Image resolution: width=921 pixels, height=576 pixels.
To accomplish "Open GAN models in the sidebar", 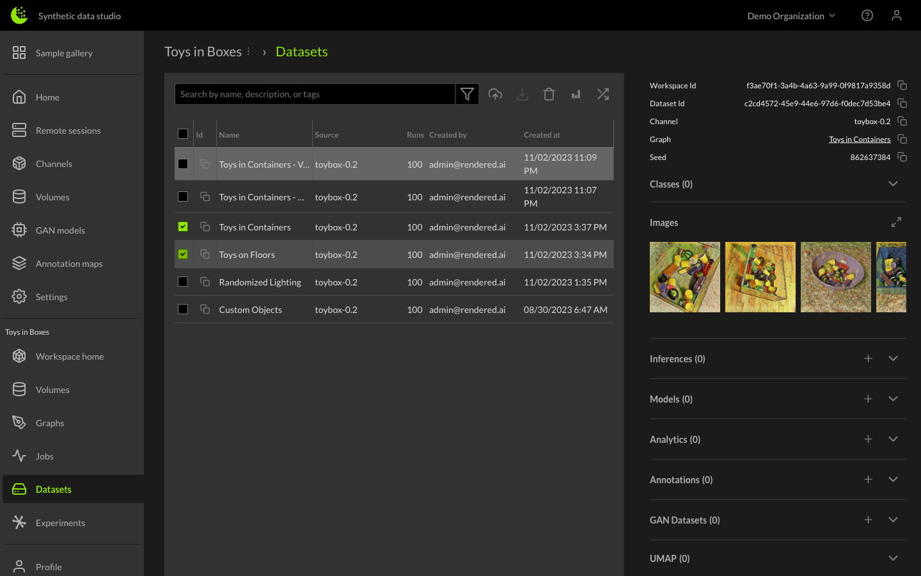I will click(60, 230).
